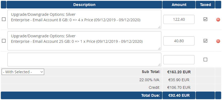Screen dimensions: 222x100
Task: Delete the Email Account 8 GB line item
Action: click(218, 20)
